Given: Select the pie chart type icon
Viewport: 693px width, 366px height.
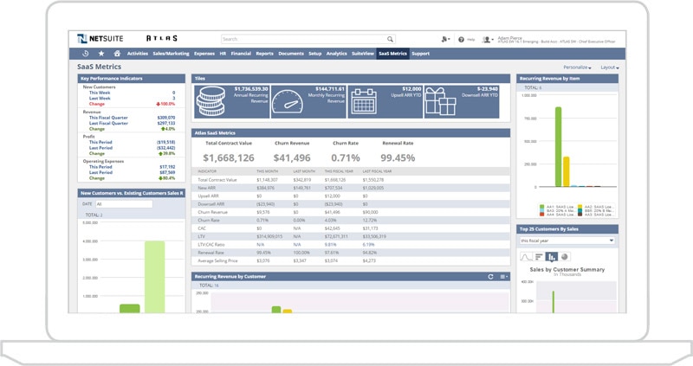Looking at the screenshot, I should 565,256.
